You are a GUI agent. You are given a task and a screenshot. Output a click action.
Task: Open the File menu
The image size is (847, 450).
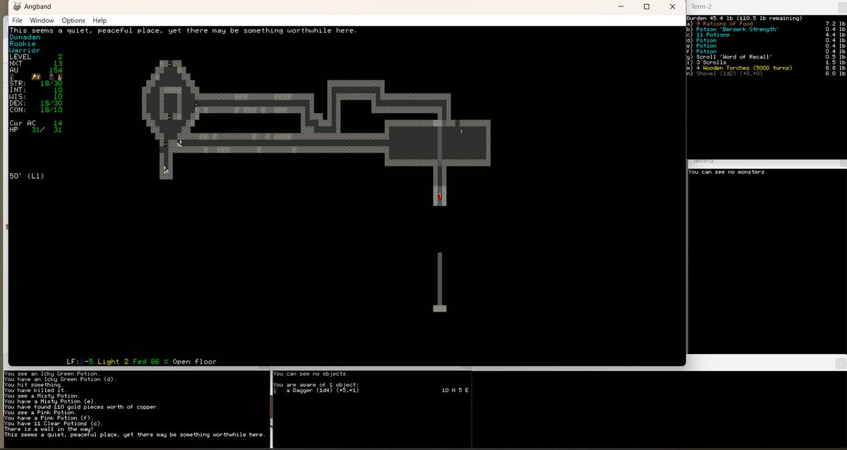coord(17,20)
